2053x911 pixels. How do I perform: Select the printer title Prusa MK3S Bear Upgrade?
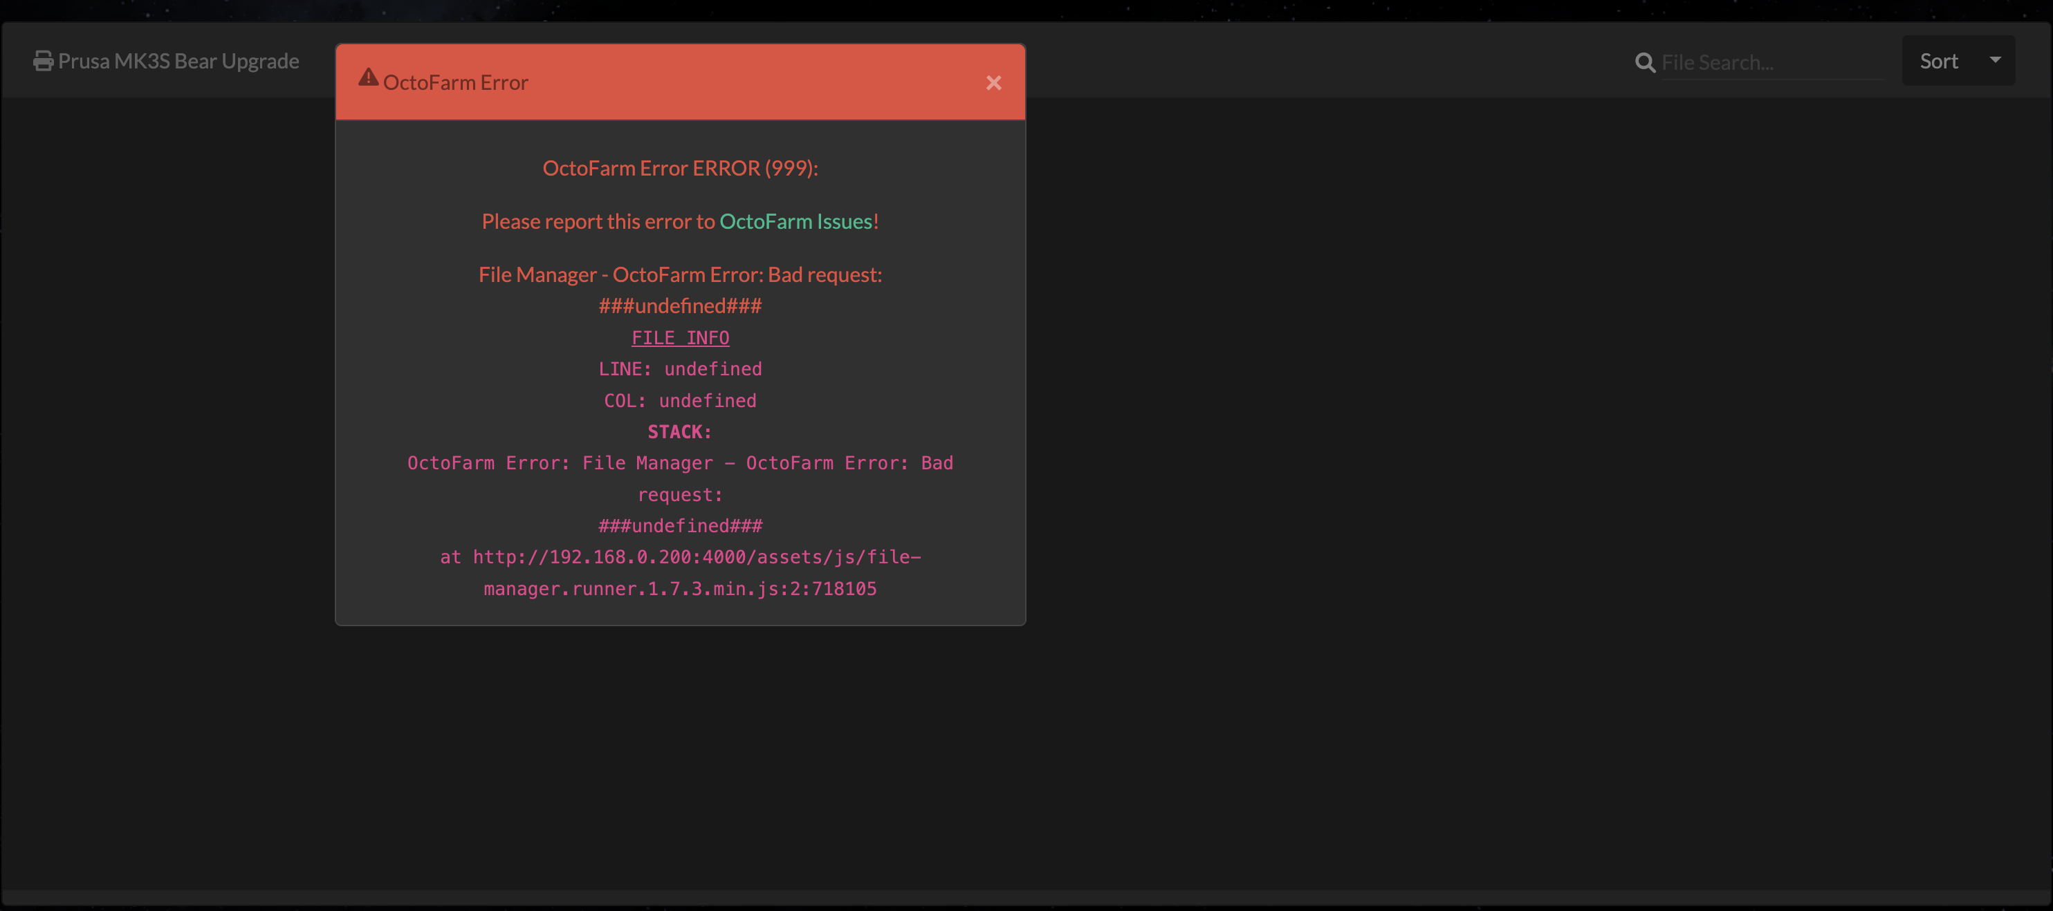(179, 61)
